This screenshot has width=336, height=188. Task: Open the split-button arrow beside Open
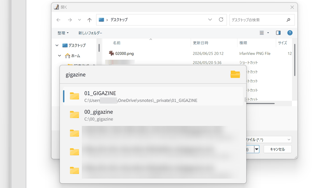click(x=257, y=149)
